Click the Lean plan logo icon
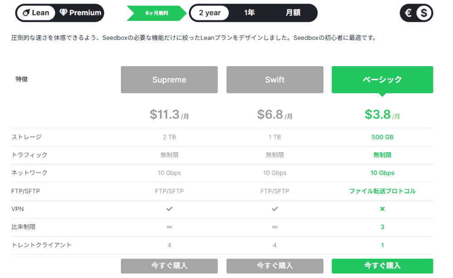The height and width of the screenshot is (278, 453). pos(25,13)
